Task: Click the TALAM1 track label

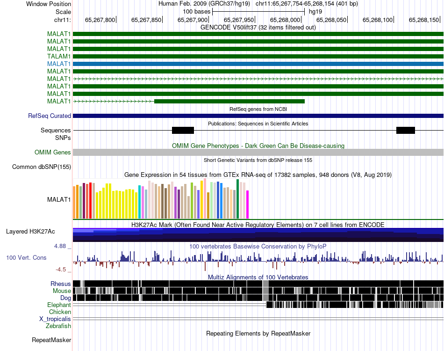Action: 59,56
